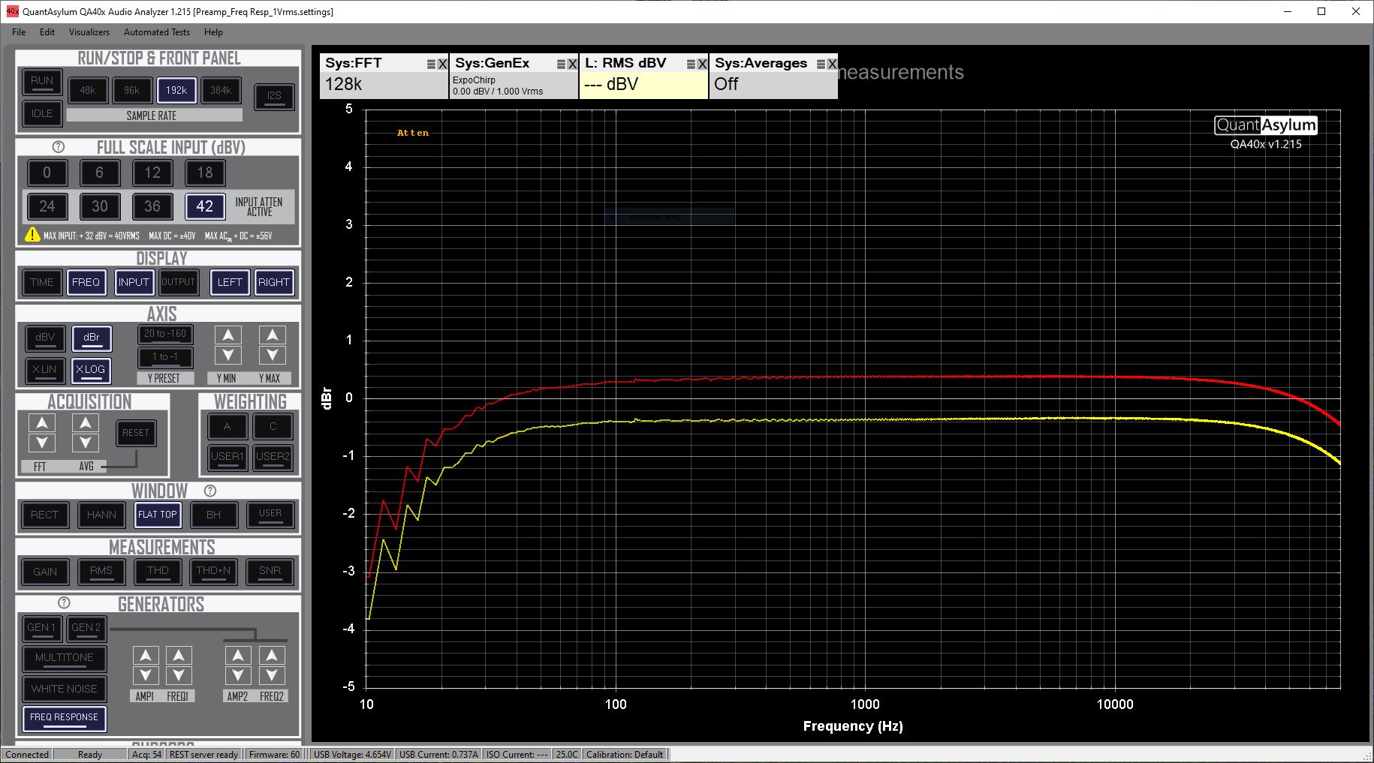This screenshot has height=763, width=1374.
Task: Enable the X LIN axis mode
Action: click(44, 369)
